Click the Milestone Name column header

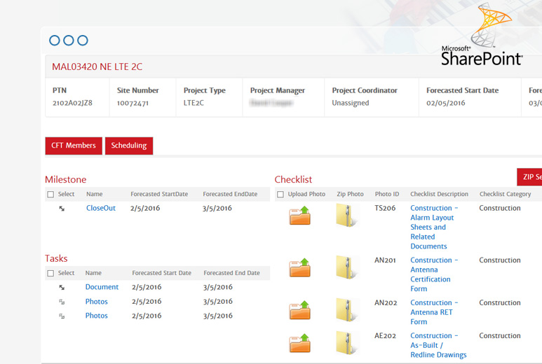[x=95, y=194]
